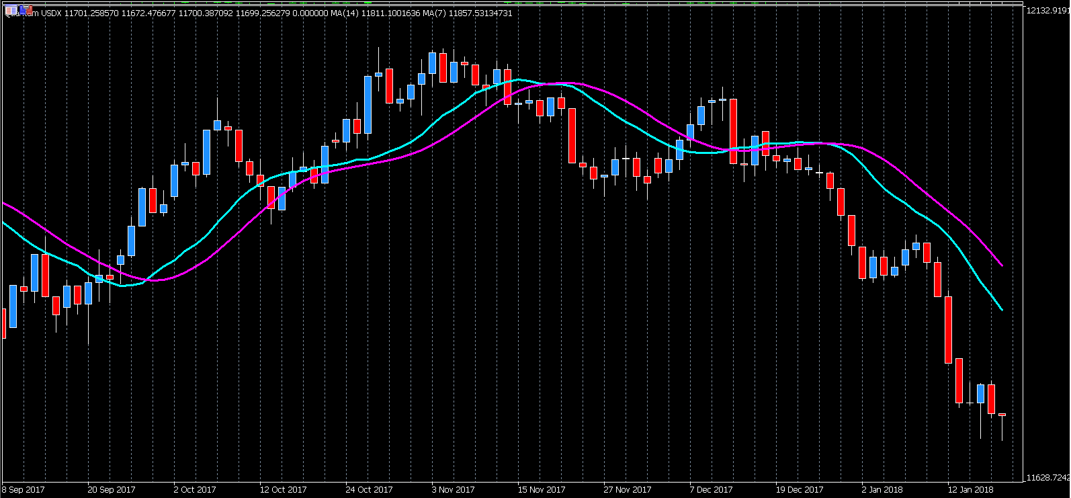Click the 2 Jan 2018 date label
Image resolution: width=1071 pixels, height=498 pixels.
point(882,489)
